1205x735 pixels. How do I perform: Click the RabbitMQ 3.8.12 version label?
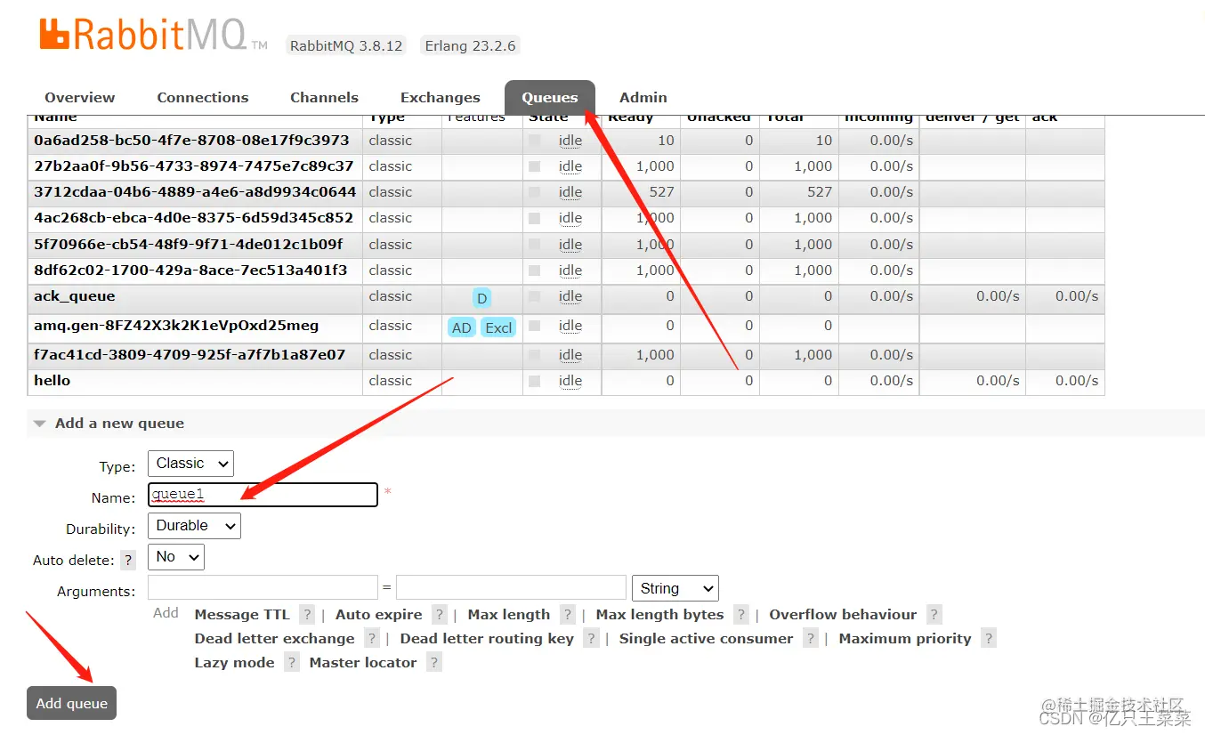click(345, 45)
